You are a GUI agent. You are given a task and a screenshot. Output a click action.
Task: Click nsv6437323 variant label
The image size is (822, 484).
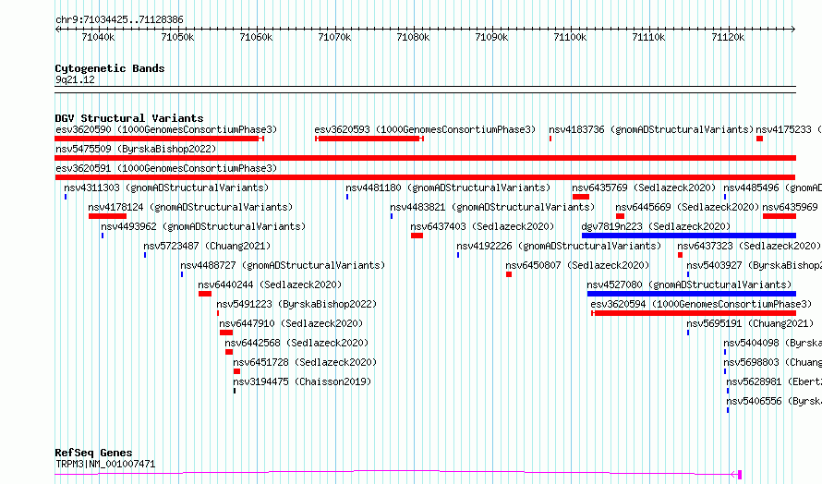(749, 246)
